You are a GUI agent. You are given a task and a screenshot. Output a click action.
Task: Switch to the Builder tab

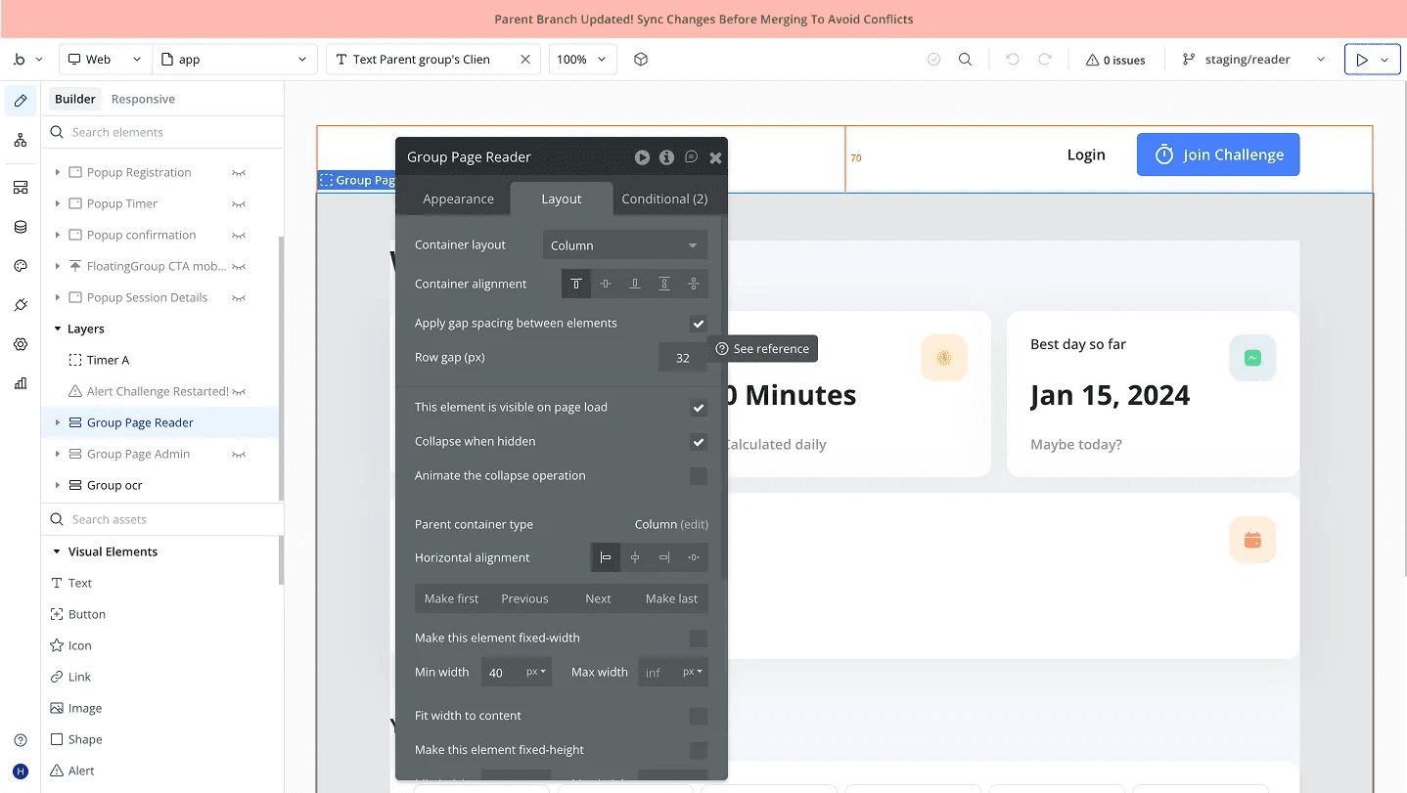tap(75, 99)
